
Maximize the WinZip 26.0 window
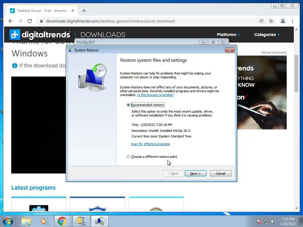pyautogui.click(x=213, y=42)
